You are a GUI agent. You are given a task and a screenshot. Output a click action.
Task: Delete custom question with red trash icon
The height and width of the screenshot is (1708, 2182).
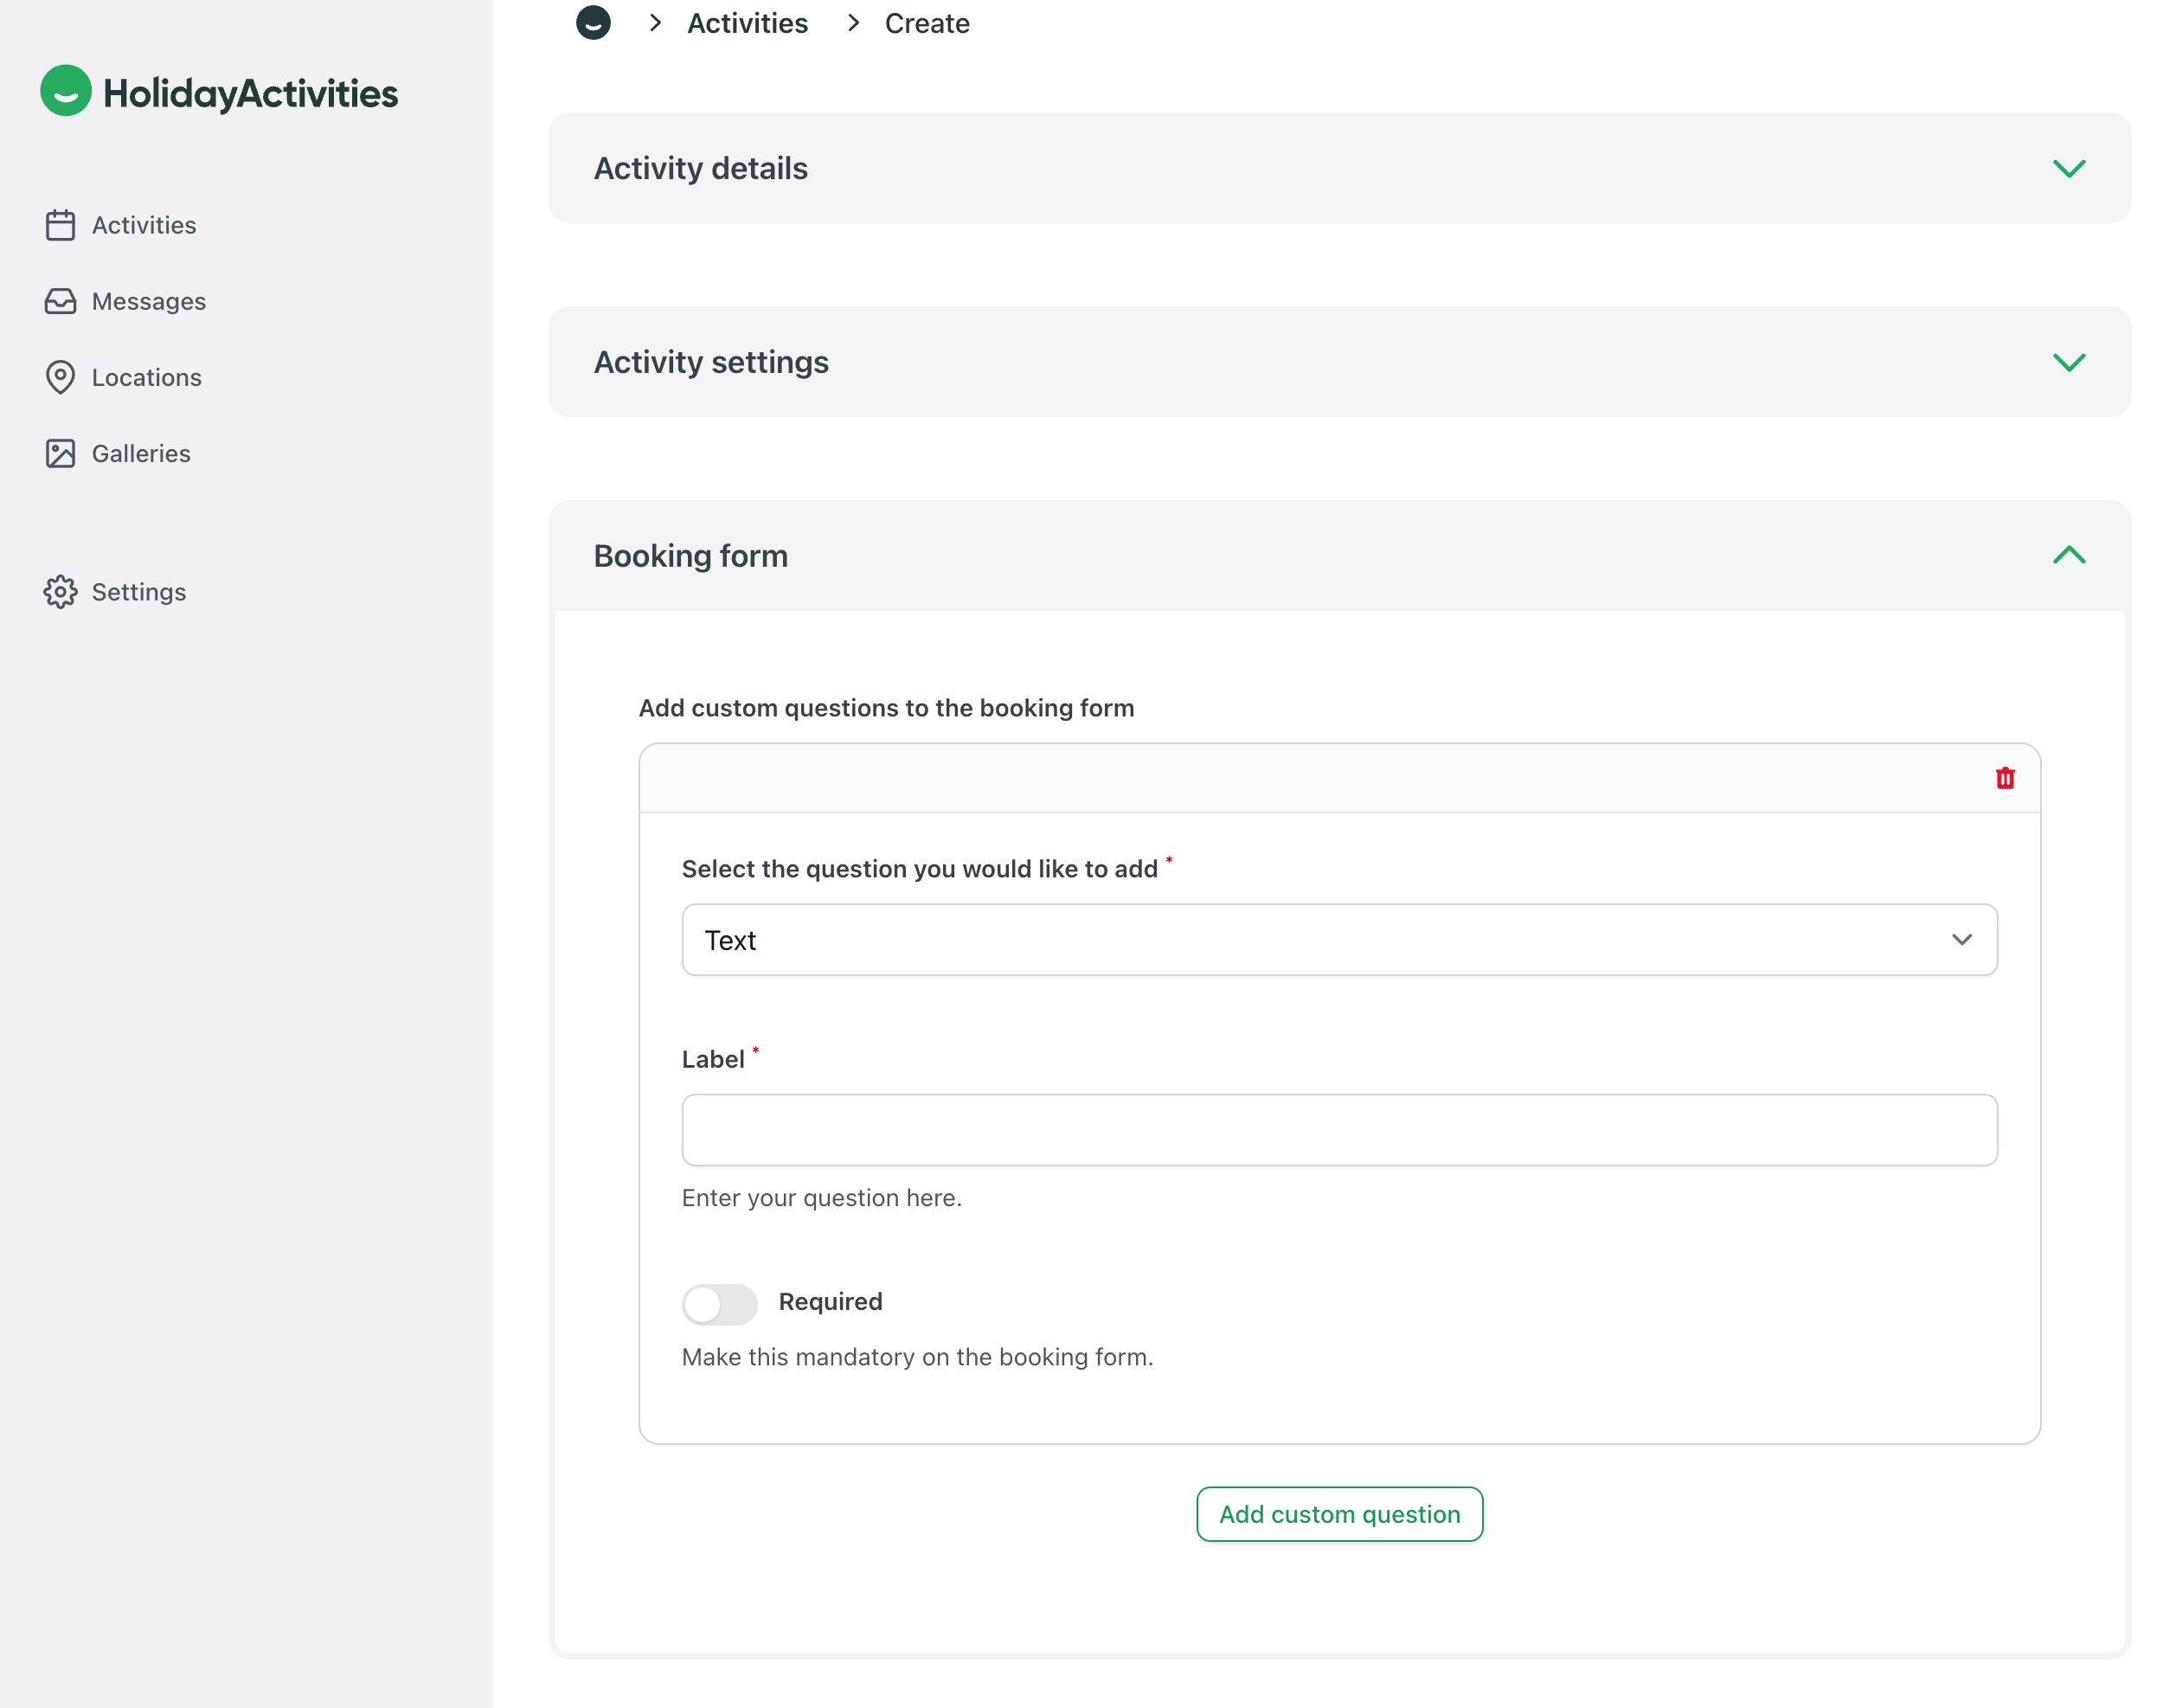click(2004, 778)
